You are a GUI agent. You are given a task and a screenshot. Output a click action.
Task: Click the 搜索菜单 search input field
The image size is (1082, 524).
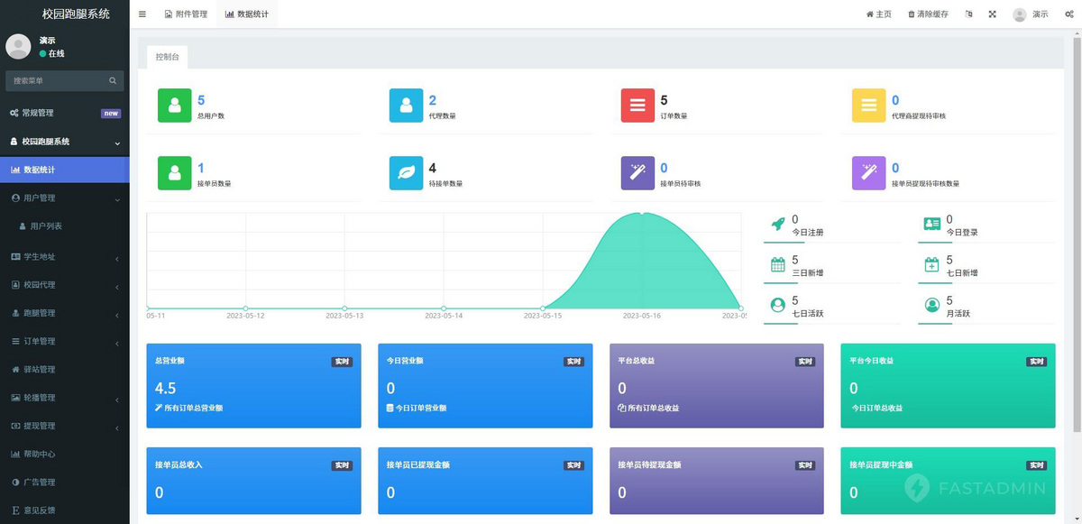[56, 81]
